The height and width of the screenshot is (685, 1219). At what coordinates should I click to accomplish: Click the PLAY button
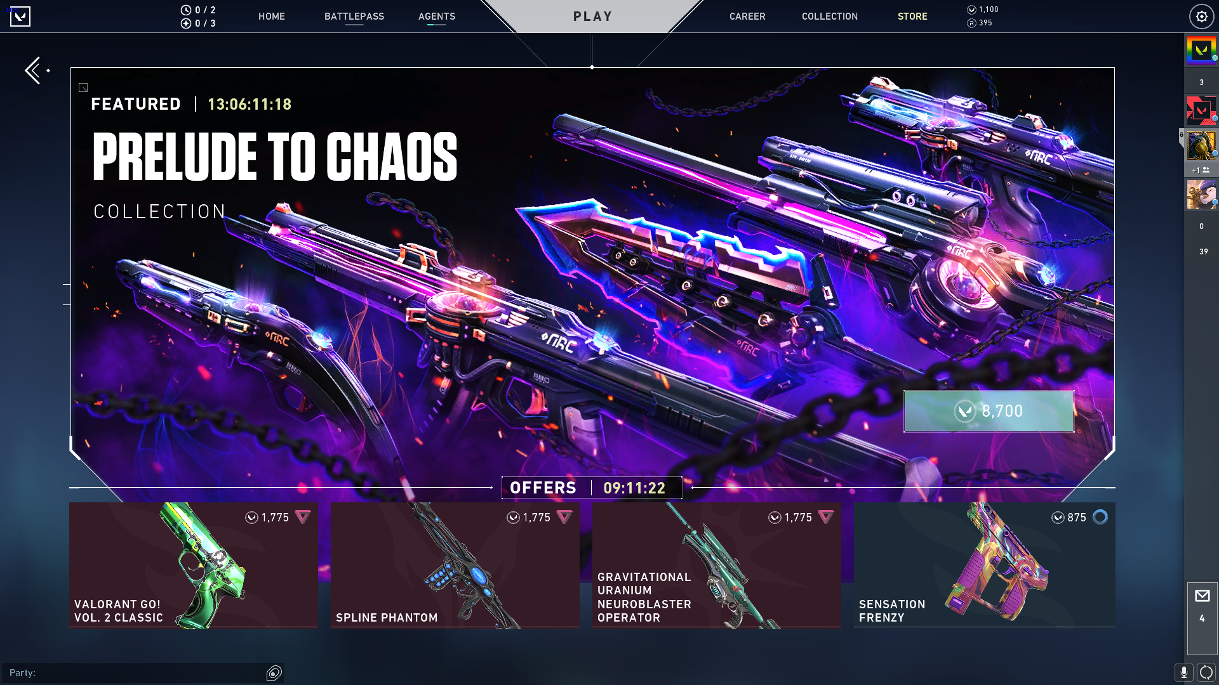592,16
